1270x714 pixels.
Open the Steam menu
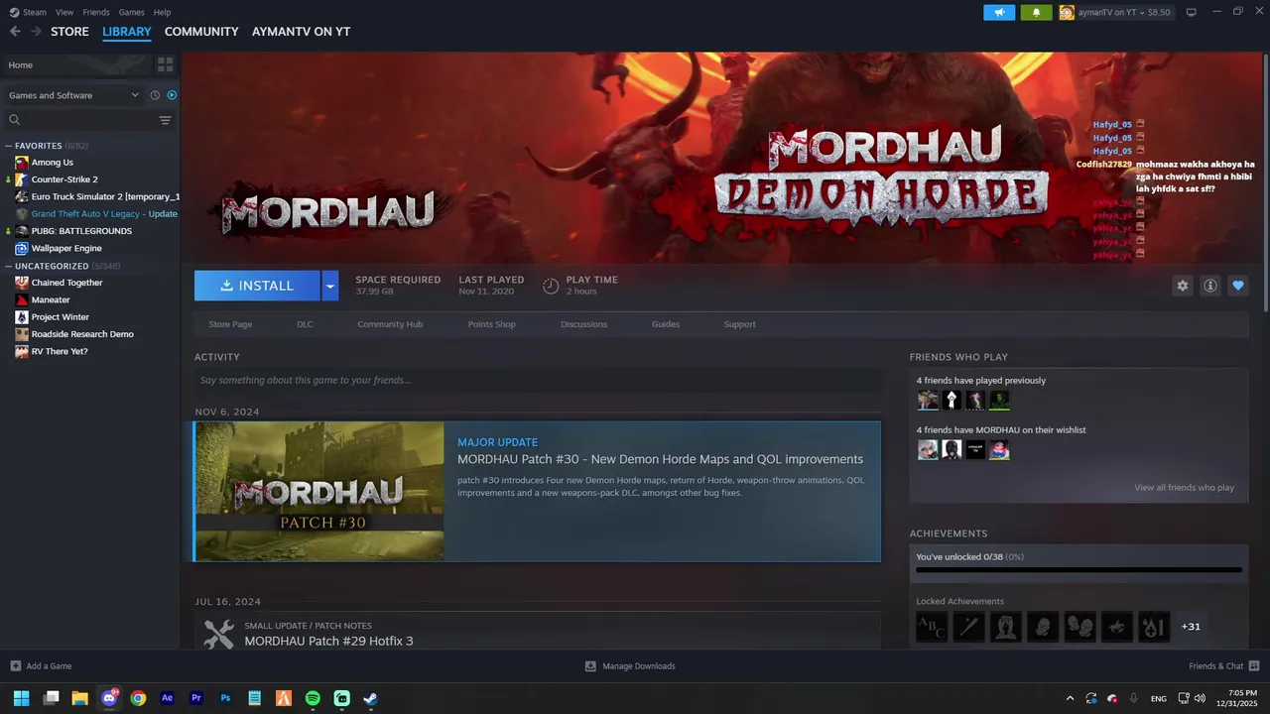35,12
